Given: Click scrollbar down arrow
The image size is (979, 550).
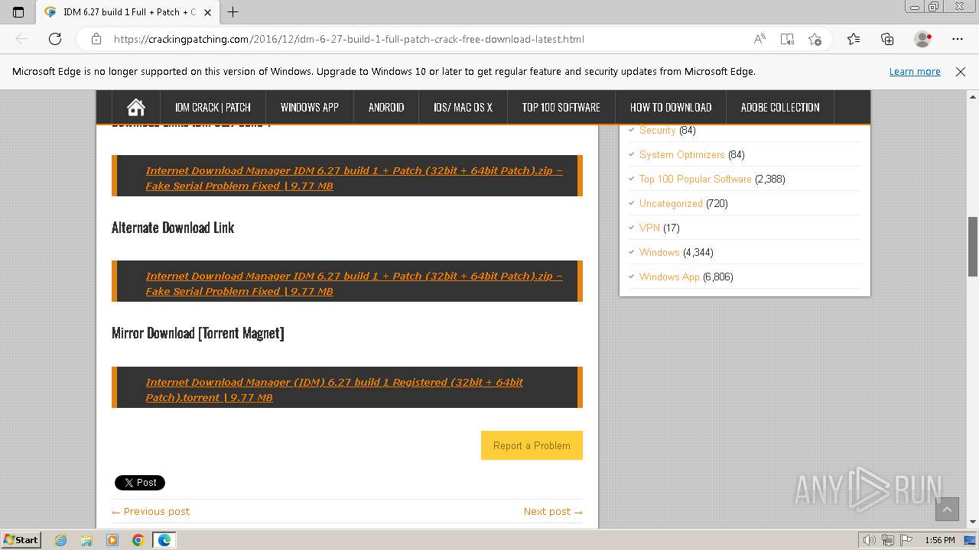Looking at the screenshot, I should click(973, 523).
